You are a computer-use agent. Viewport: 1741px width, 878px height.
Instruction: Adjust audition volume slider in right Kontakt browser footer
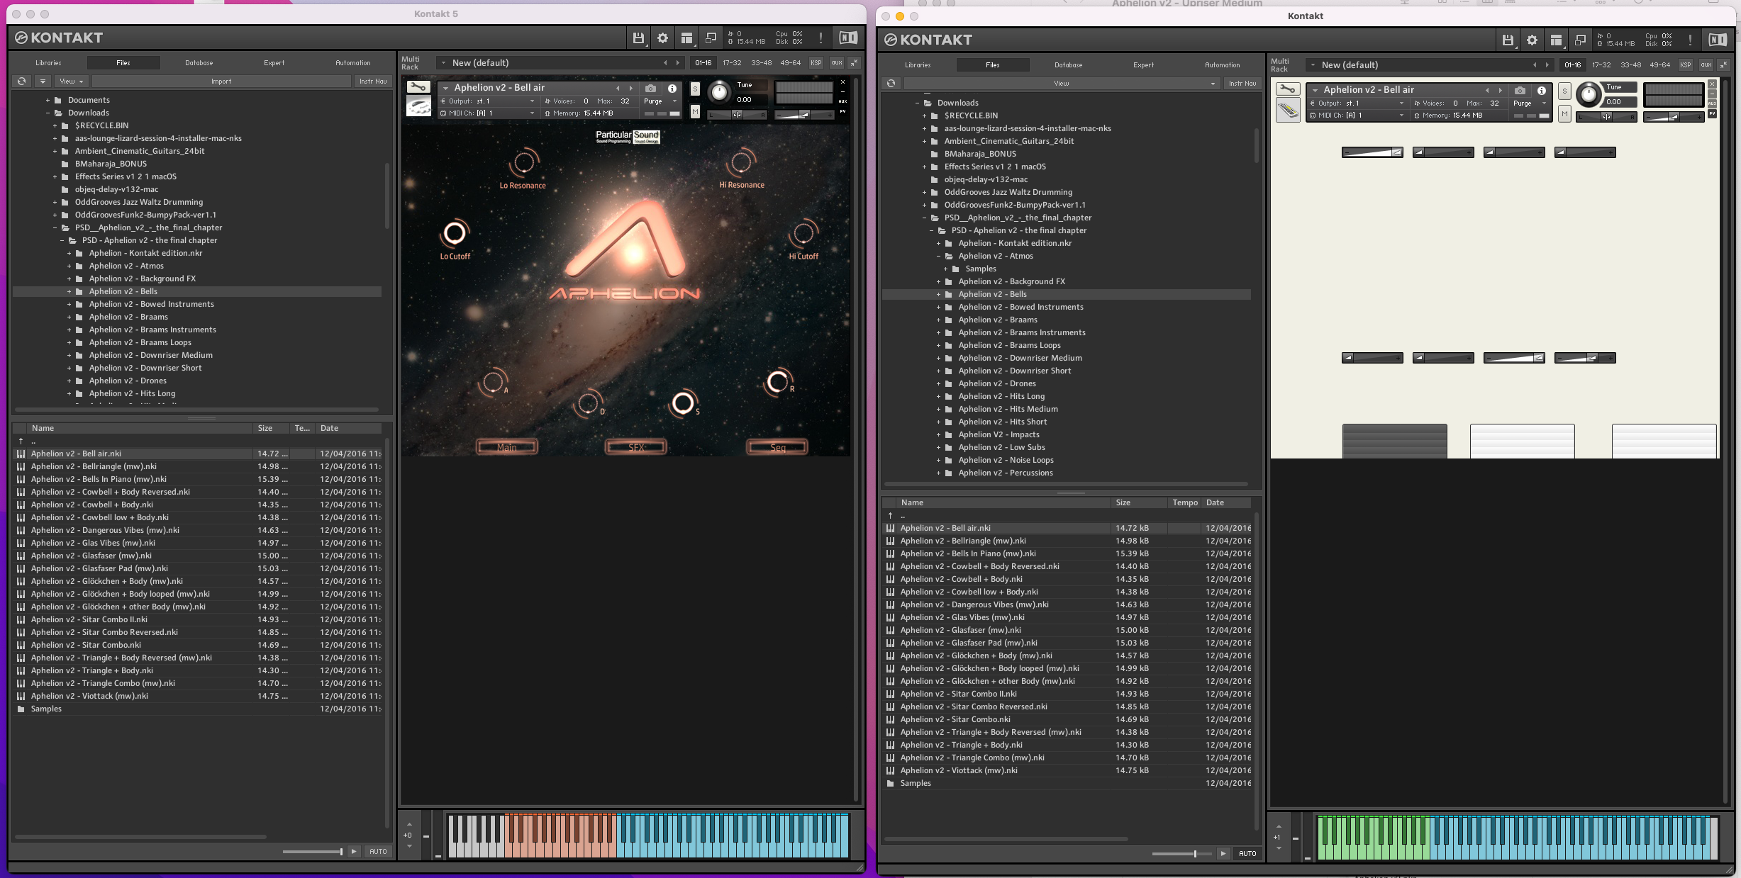1182,853
